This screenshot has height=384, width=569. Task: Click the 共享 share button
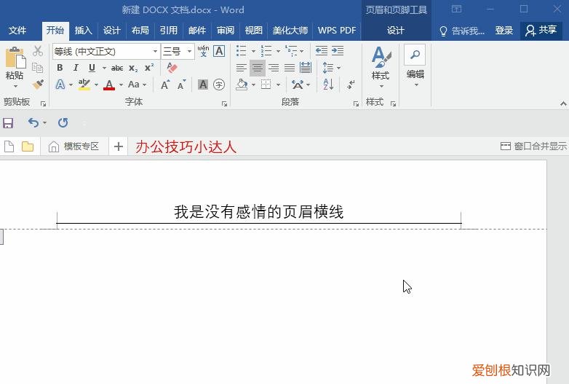(x=541, y=31)
